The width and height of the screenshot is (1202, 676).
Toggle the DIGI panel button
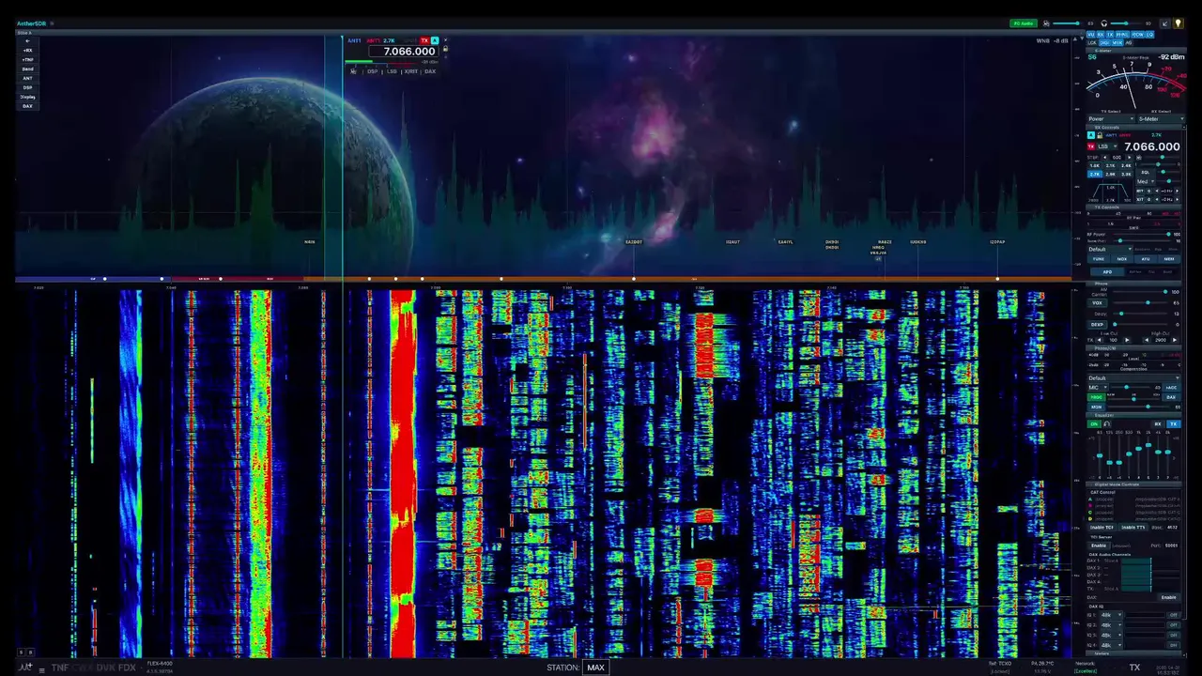click(x=1104, y=42)
